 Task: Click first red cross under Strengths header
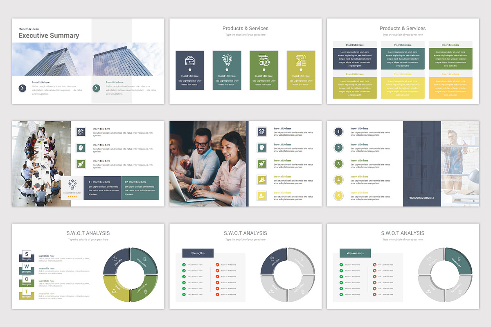click(217, 264)
